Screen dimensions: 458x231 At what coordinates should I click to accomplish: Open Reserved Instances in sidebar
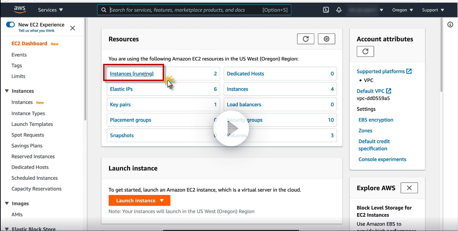pos(33,157)
